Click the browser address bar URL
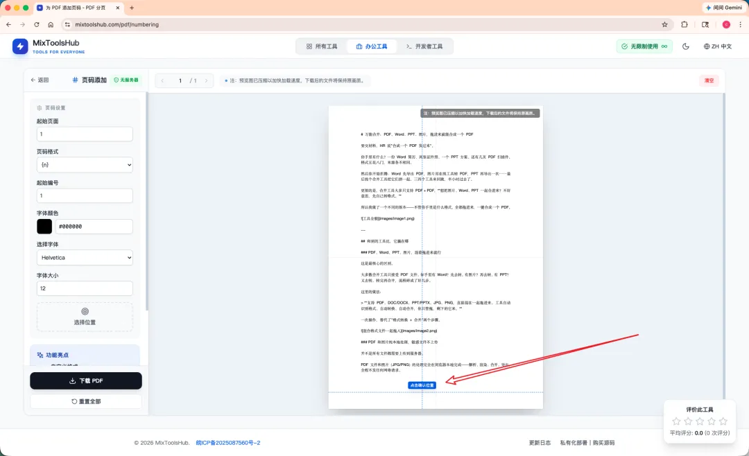 pyautogui.click(x=117, y=24)
